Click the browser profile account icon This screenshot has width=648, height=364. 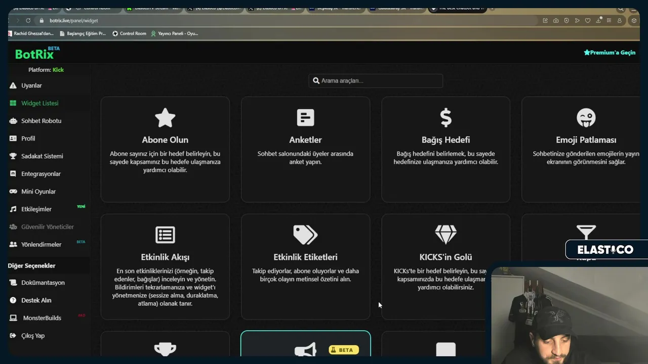coord(620,21)
